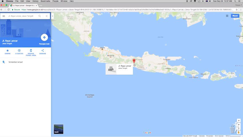Open the Help menu
This screenshot has height=137, width=243.
[x=71, y=1]
